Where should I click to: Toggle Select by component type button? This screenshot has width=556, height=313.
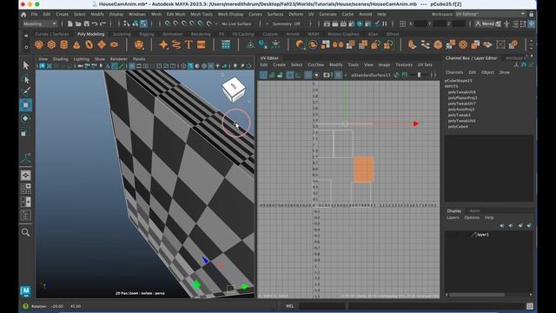coord(143,23)
